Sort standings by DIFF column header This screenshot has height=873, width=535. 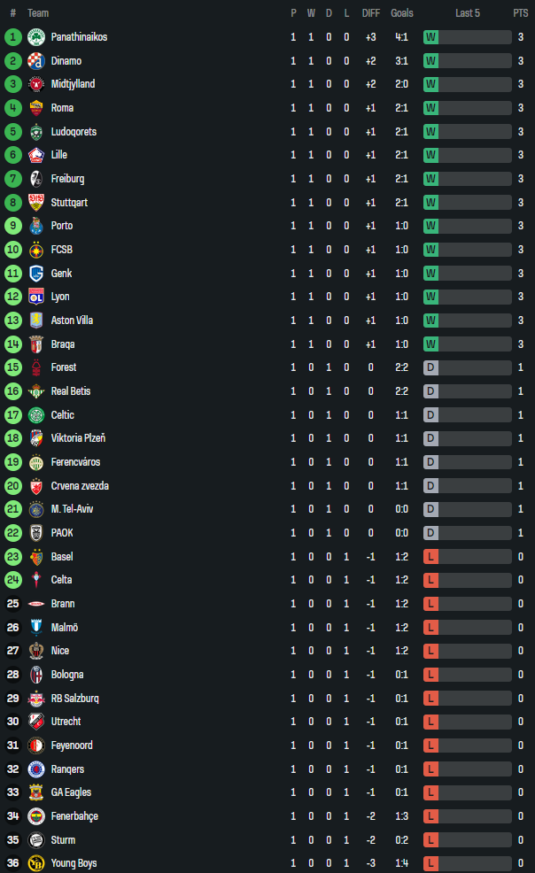pos(370,13)
